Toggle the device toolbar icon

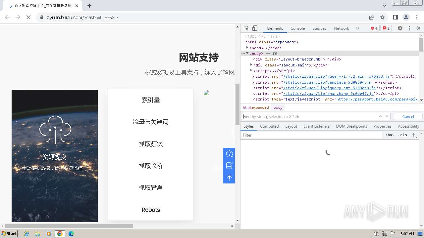point(255,28)
